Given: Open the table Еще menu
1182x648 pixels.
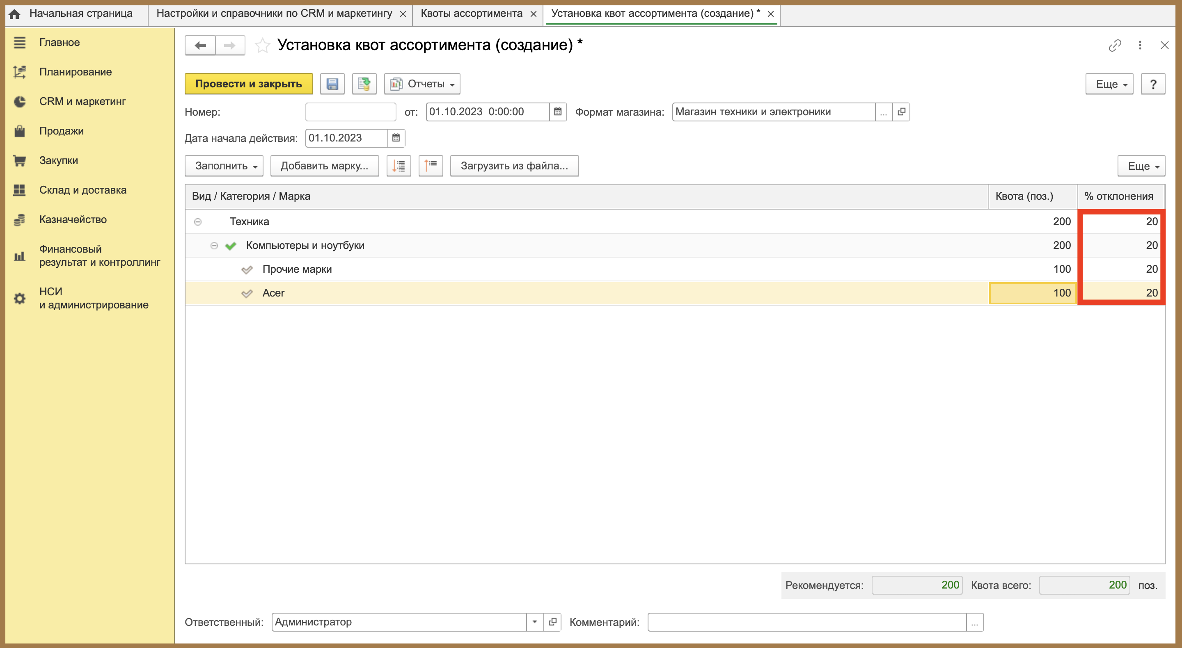Looking at the screenshot, I should 1141,166.
